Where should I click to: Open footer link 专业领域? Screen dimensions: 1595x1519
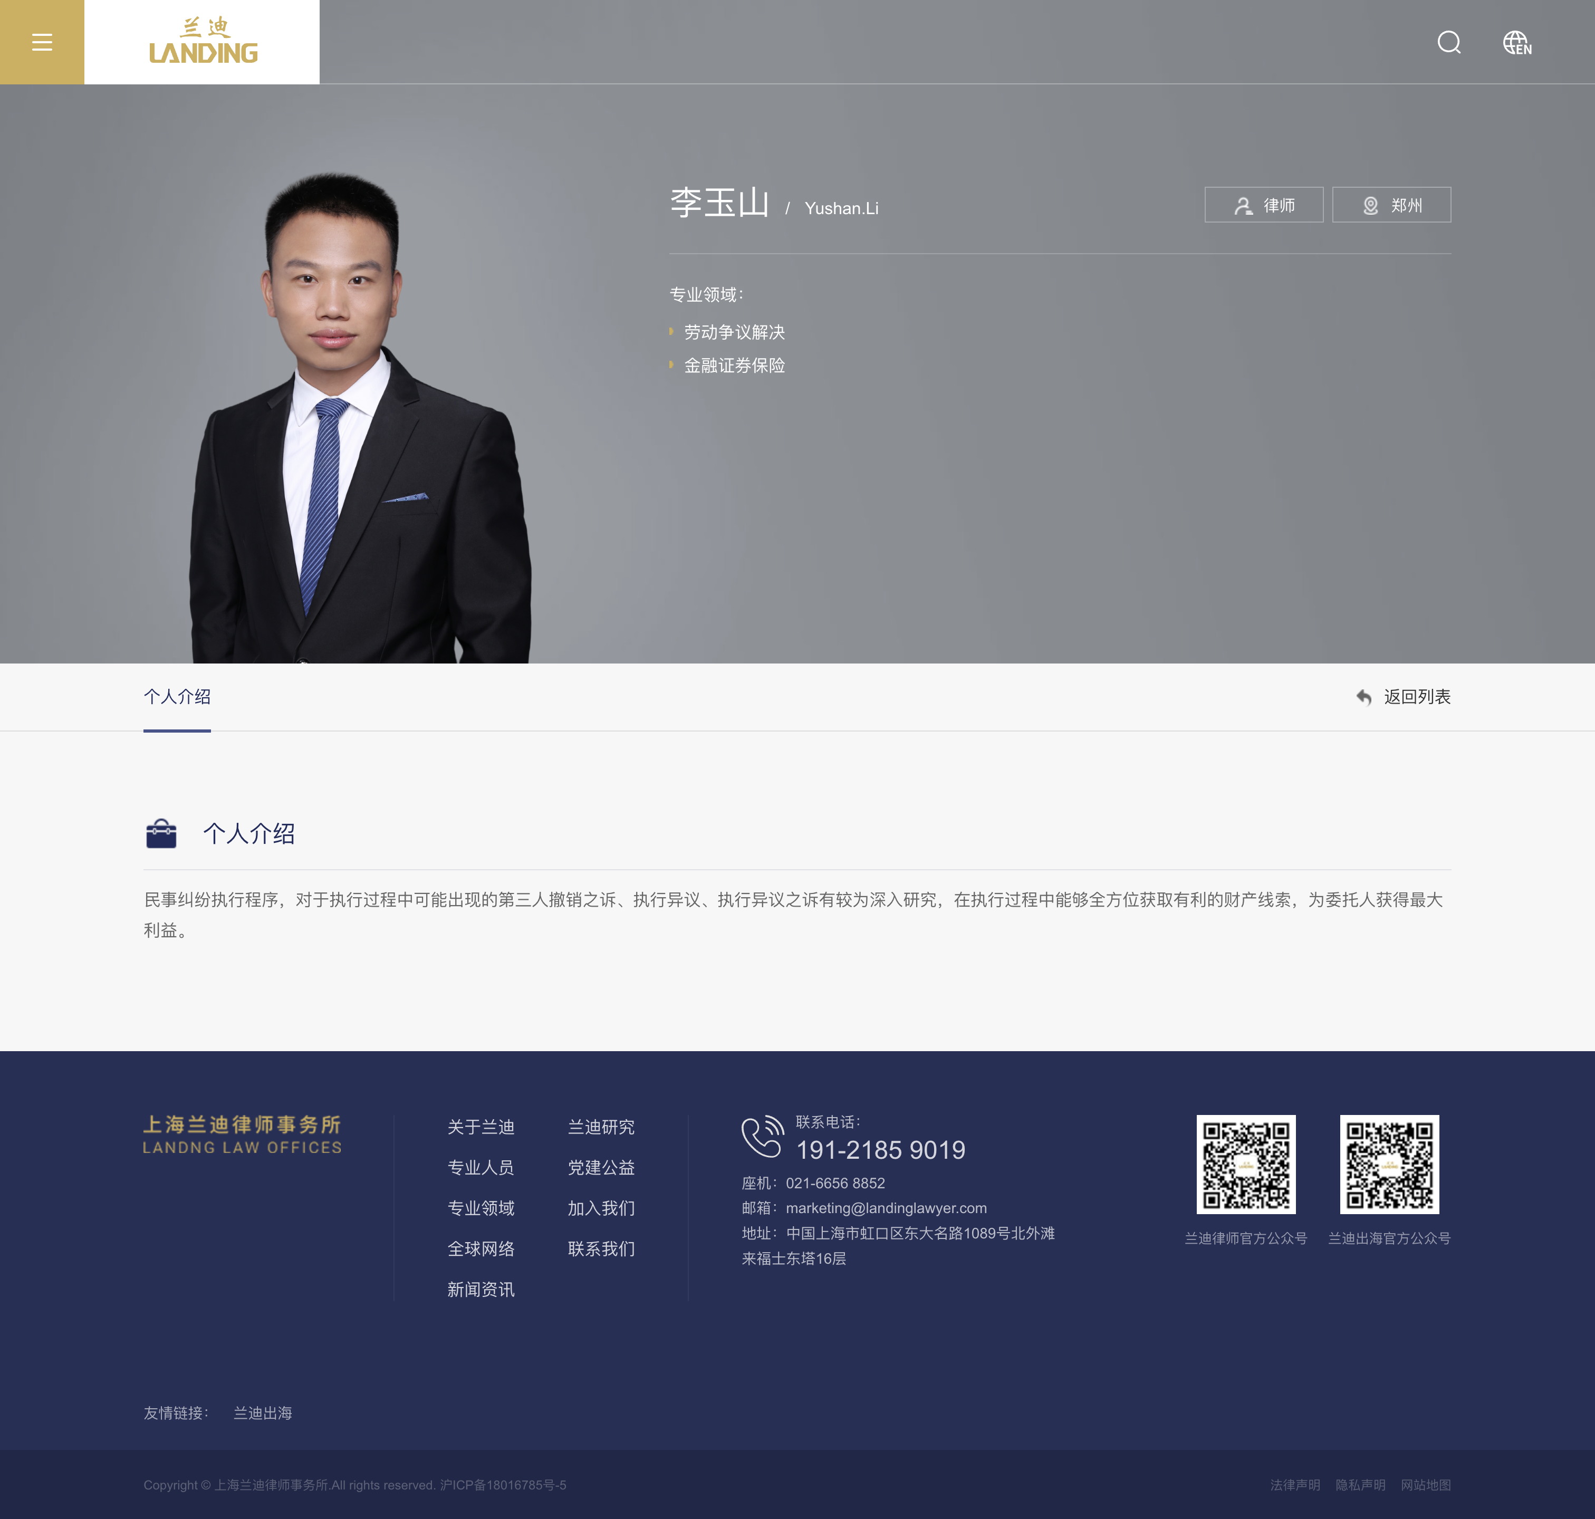pyautogui.click(x=481, y=1208)
